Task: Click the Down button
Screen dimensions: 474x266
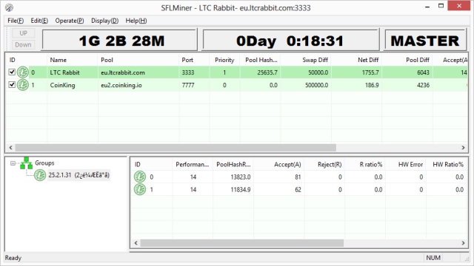Action: coord(23,45)
